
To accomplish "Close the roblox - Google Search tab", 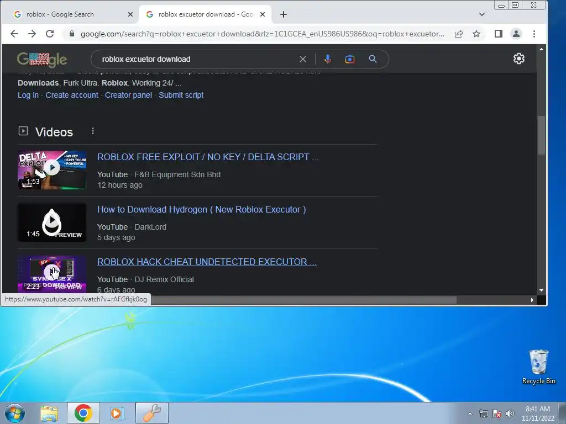I will pyautogui.click(x=130, y=14).
